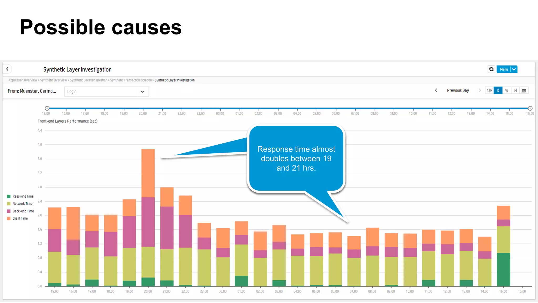
Task: Go to next time period arrow
Action: click(x=480, y=90)
